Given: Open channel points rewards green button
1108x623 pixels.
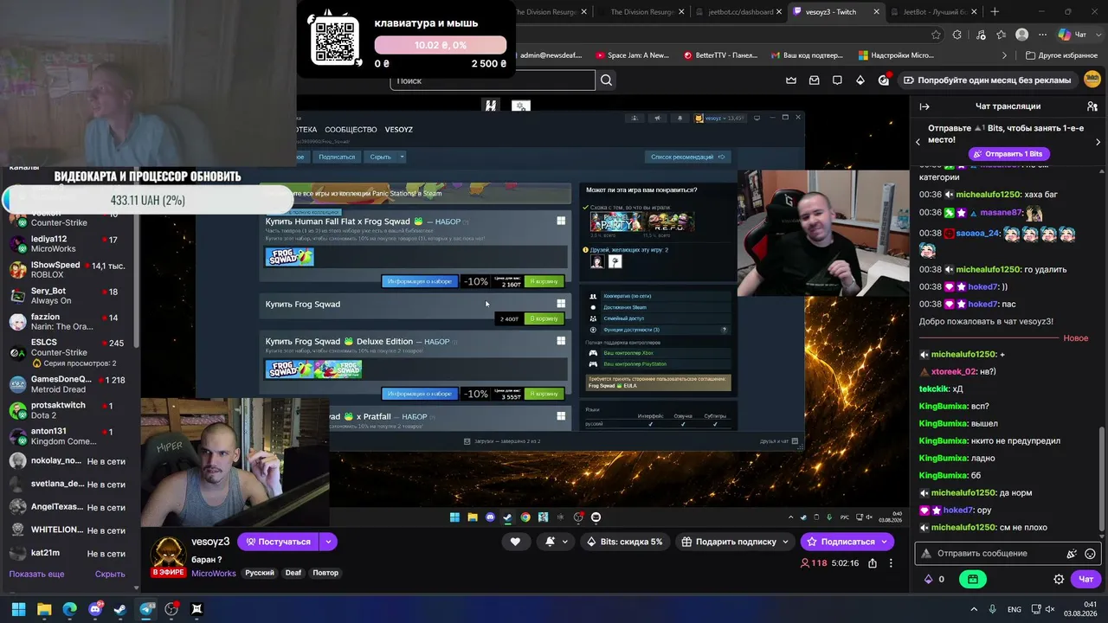Looking at the screenshot, I should coord(973,579).
